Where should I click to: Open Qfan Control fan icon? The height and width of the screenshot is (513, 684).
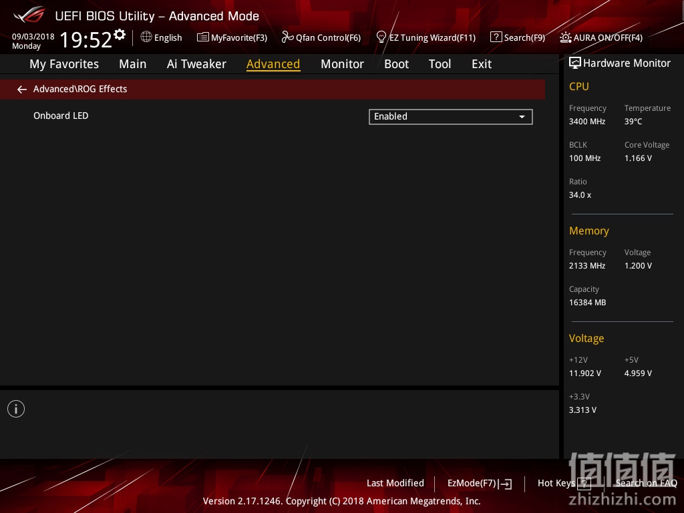coord(287,37)
